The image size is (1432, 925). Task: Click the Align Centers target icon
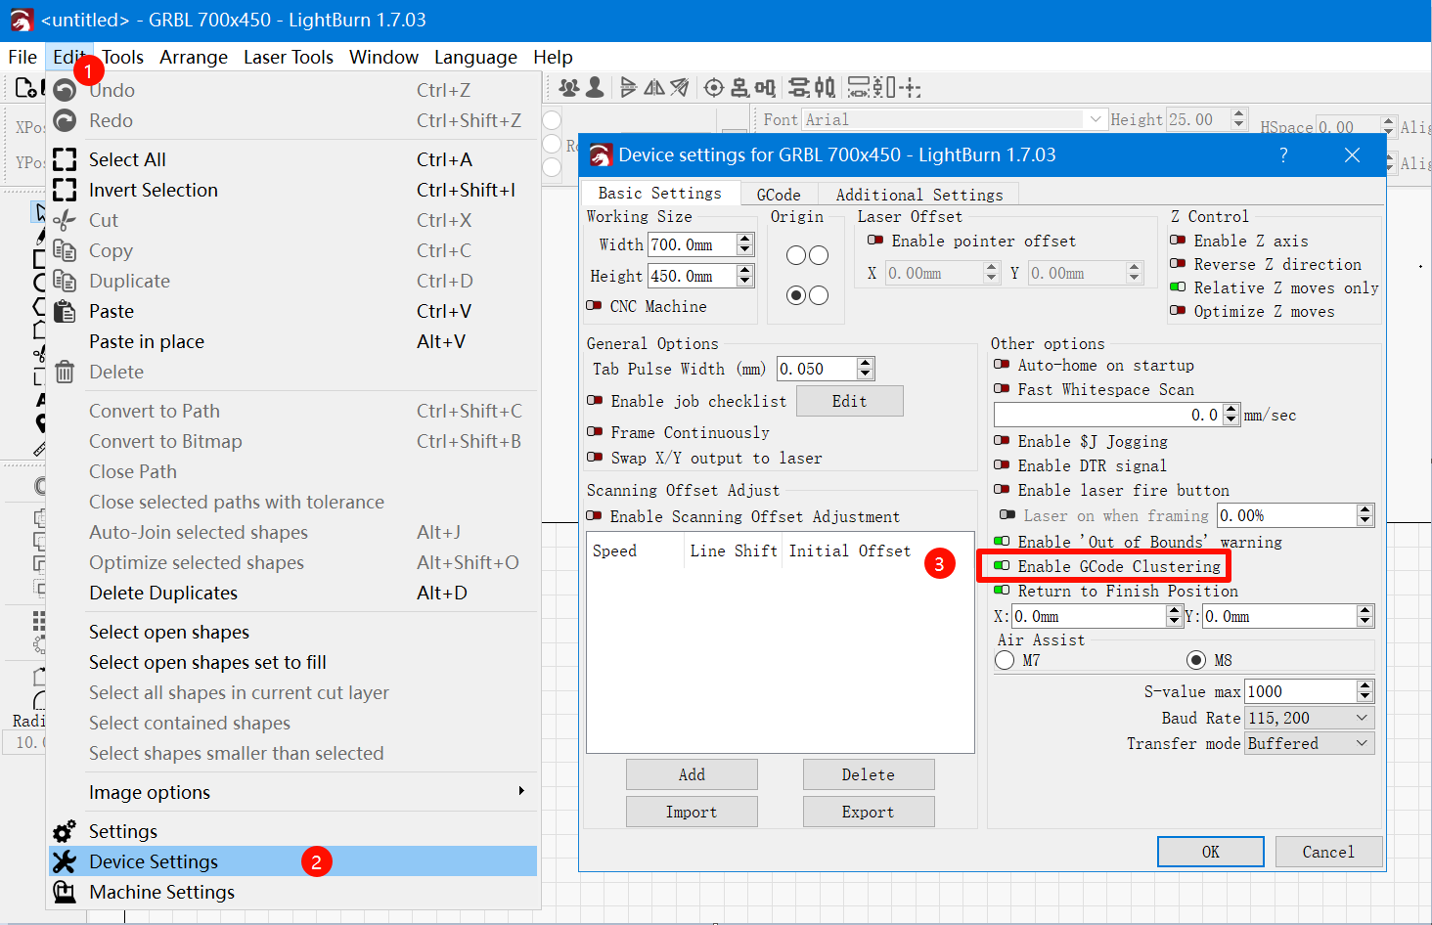(714, 88)
